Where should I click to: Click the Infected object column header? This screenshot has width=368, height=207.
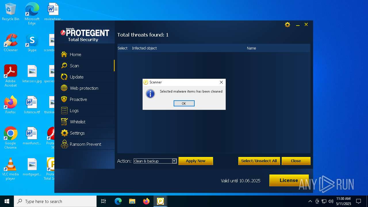[x=144, y=48]
